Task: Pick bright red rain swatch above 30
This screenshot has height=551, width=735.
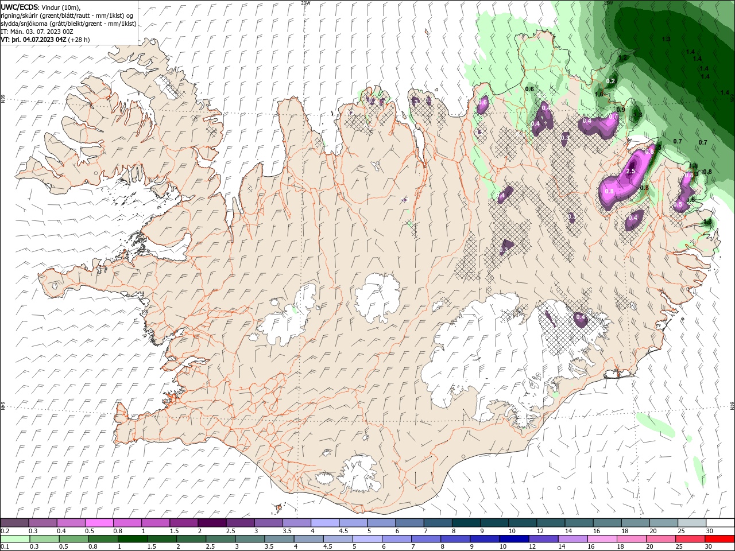Action: pyautogui.click(x=719, y=539)
